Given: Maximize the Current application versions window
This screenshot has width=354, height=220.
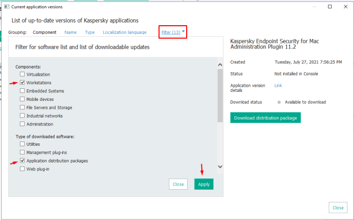Looking at the screenshot, I should click(330, 7).
